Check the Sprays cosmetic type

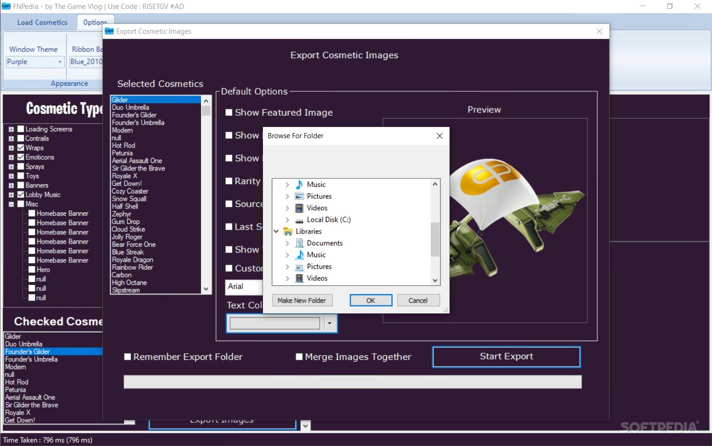pyautogui.click(x=21, y=166)
